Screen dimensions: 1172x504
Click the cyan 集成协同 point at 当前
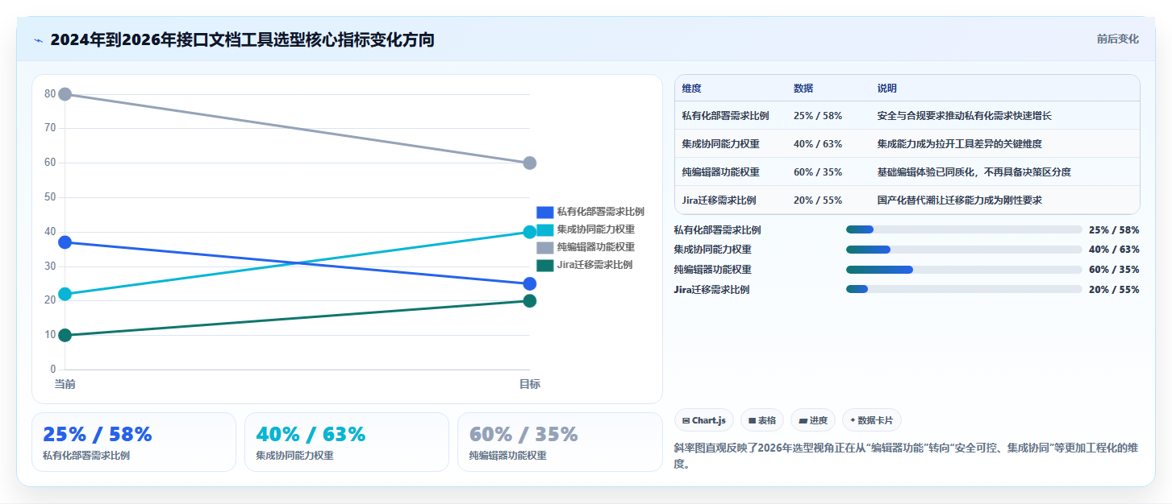65,294
